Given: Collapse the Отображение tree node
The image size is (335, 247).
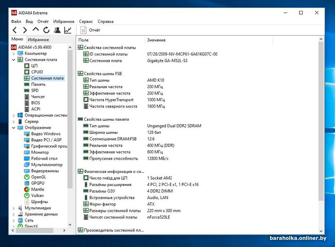Looking at the screenshot, I should (x=14, y=128).
